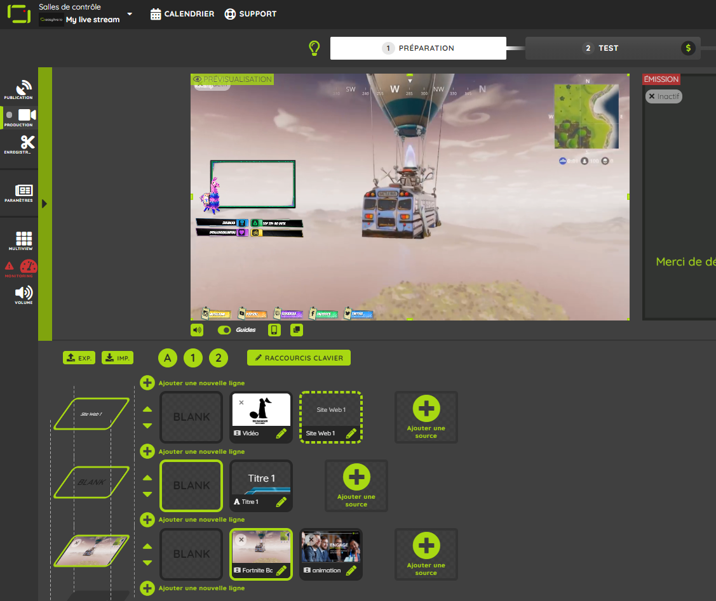
Task: Open the Paramètres sidebar panel
Action: click(x=19, y=194)
